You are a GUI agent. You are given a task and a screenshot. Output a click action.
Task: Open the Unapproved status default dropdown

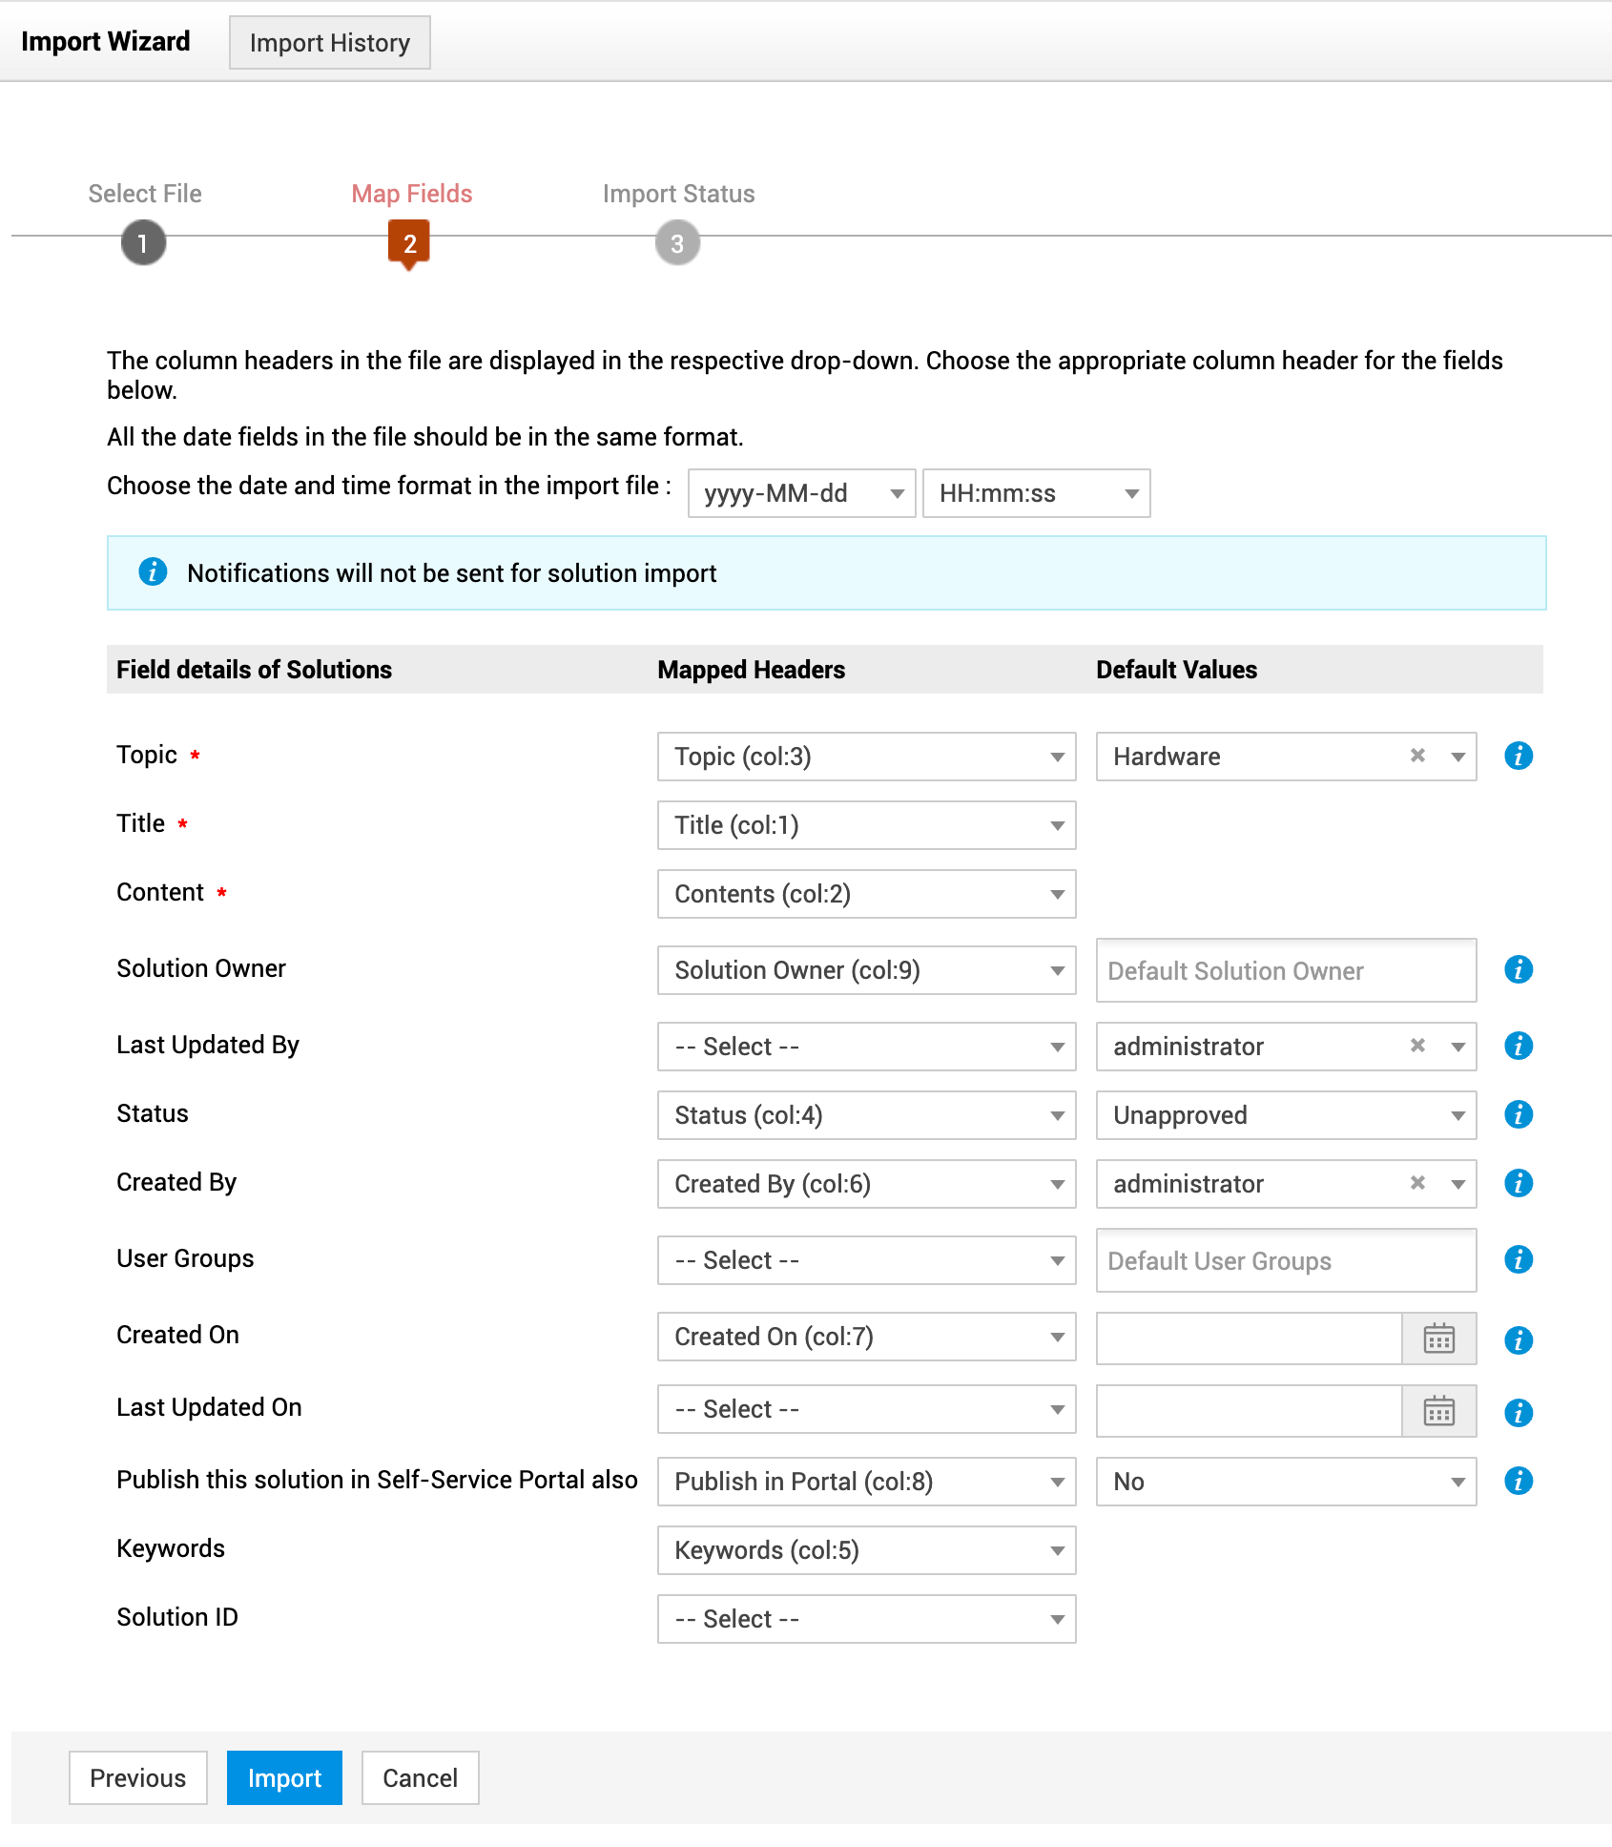(1285, 1115)
